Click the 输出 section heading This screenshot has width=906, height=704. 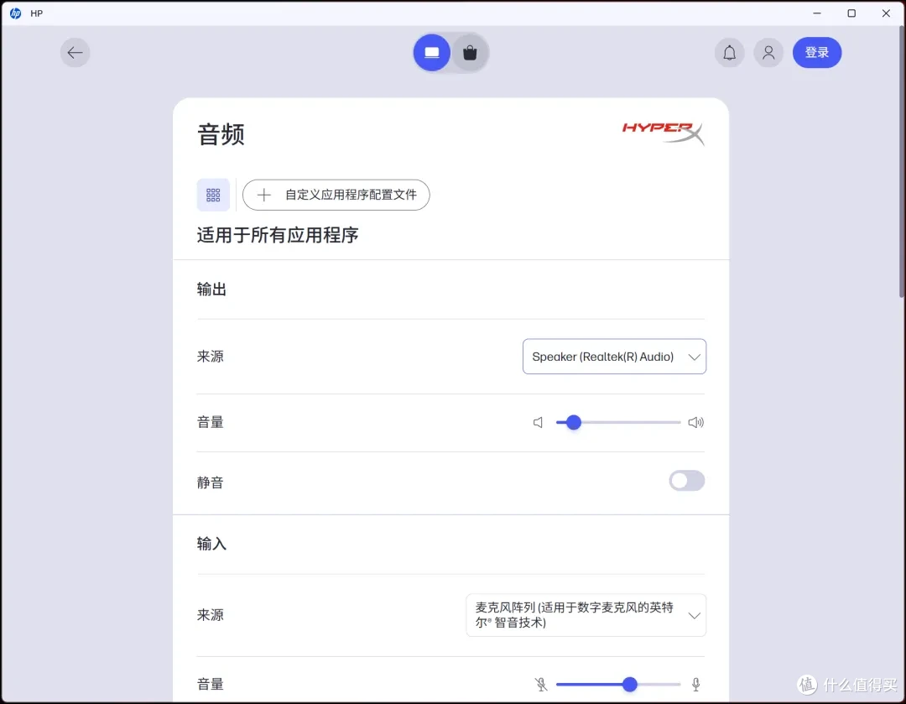pyautogui.click(x=211, y=289)
